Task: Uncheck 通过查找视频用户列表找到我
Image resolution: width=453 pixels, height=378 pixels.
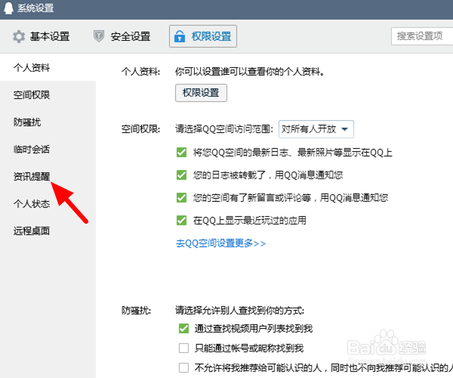Action: (183, 329)
